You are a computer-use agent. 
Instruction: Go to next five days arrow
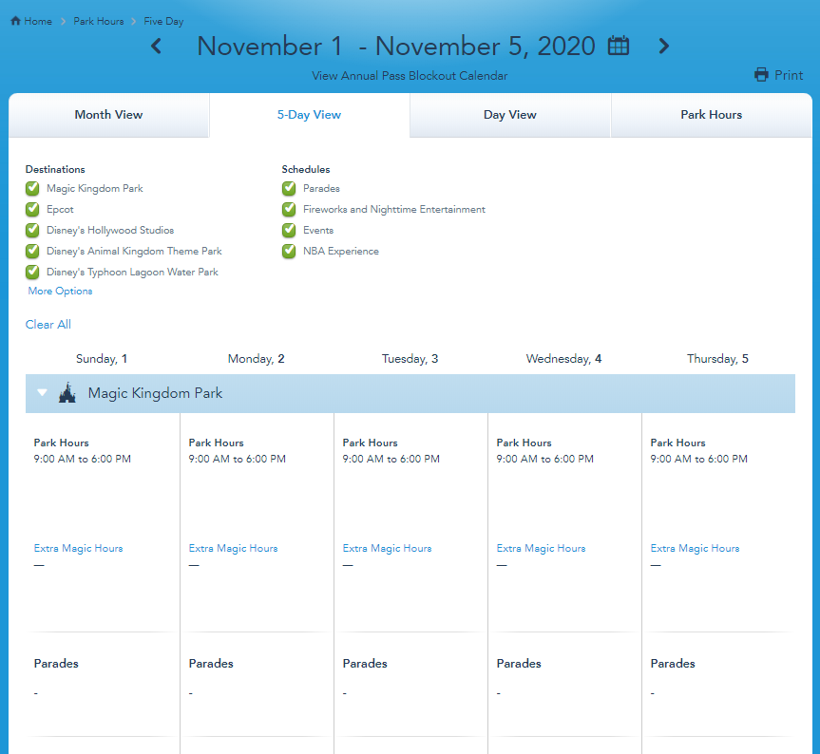pyautogui.click(x=664, y=46)
